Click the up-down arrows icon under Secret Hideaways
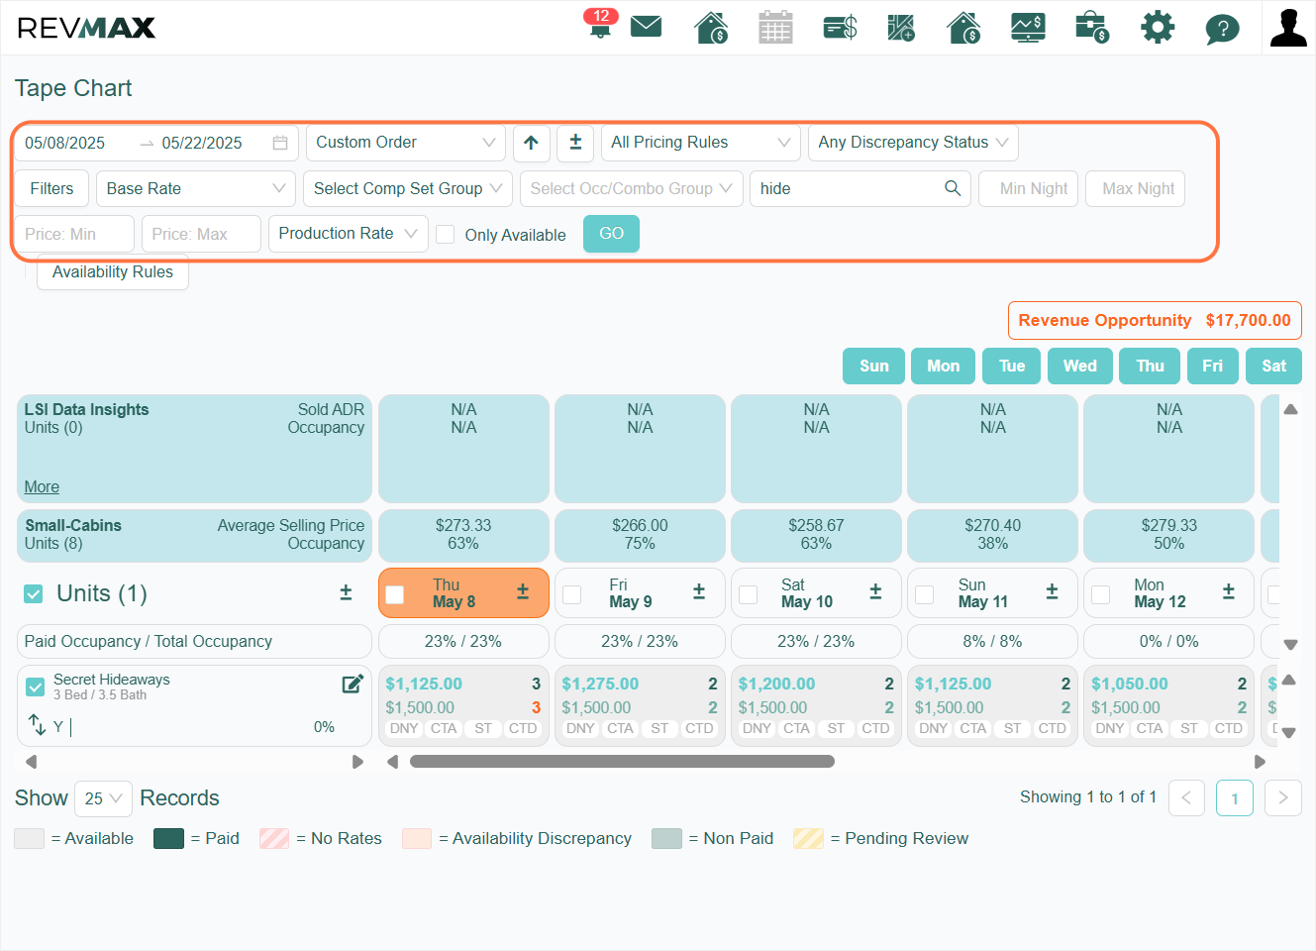The height and width of the screenshot is (951, 1316). click(x=38, y=725)
